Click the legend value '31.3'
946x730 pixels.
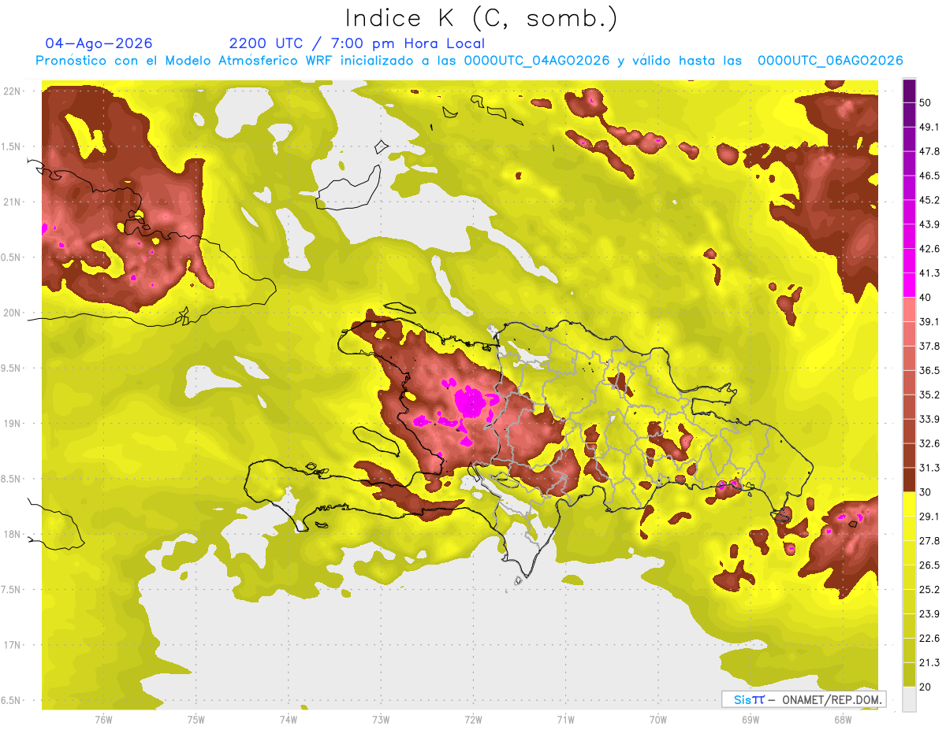click(929, 468)
